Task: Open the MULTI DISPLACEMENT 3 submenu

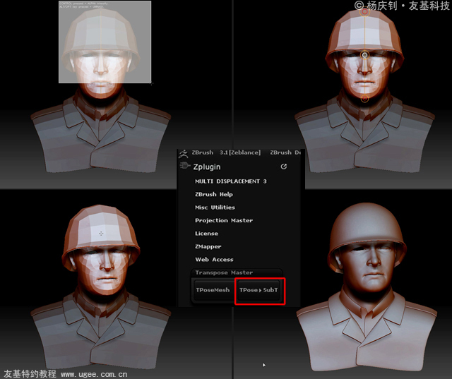Action: click(x=231, y=181)
